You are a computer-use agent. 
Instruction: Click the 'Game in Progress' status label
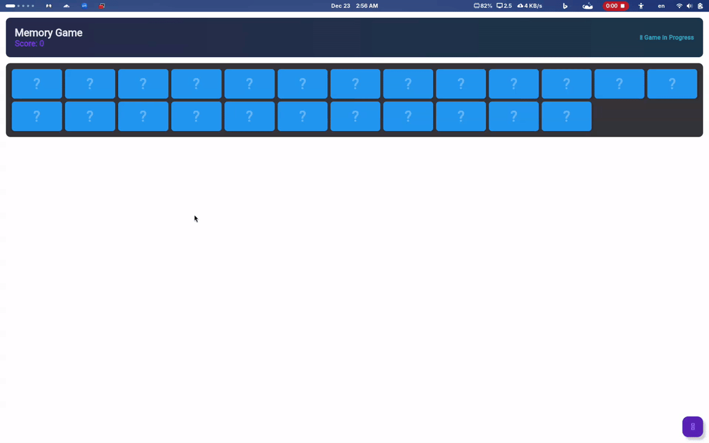click(x=667, y=38)
